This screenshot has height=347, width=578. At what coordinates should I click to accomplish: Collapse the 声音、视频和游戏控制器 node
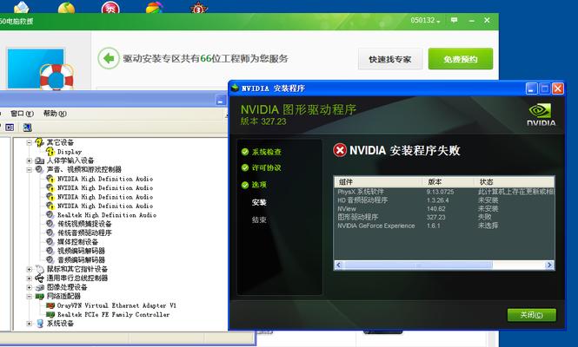(x=30, y=170)
